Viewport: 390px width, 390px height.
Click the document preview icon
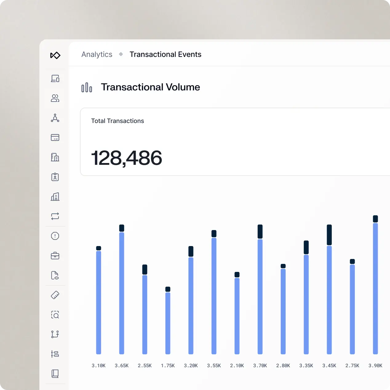pyautogui.click(x=55, y=275)
